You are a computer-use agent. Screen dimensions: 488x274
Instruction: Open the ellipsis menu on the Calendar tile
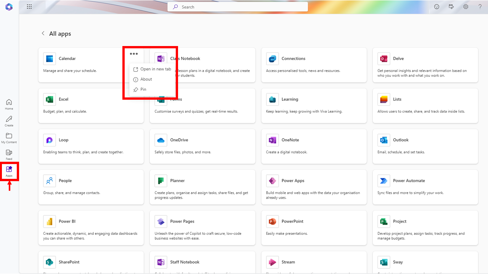(134, 54)
